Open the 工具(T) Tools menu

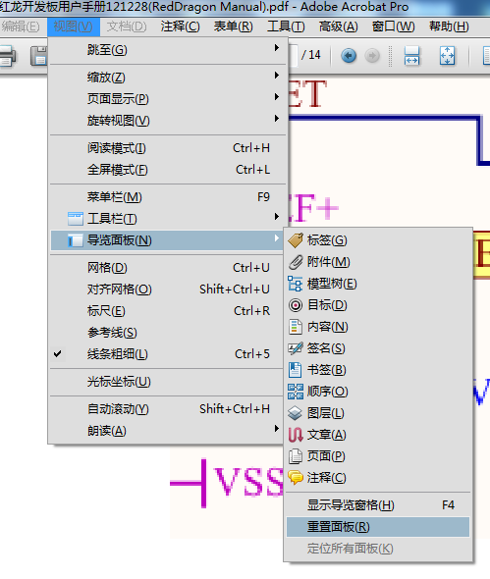point(286,26)
